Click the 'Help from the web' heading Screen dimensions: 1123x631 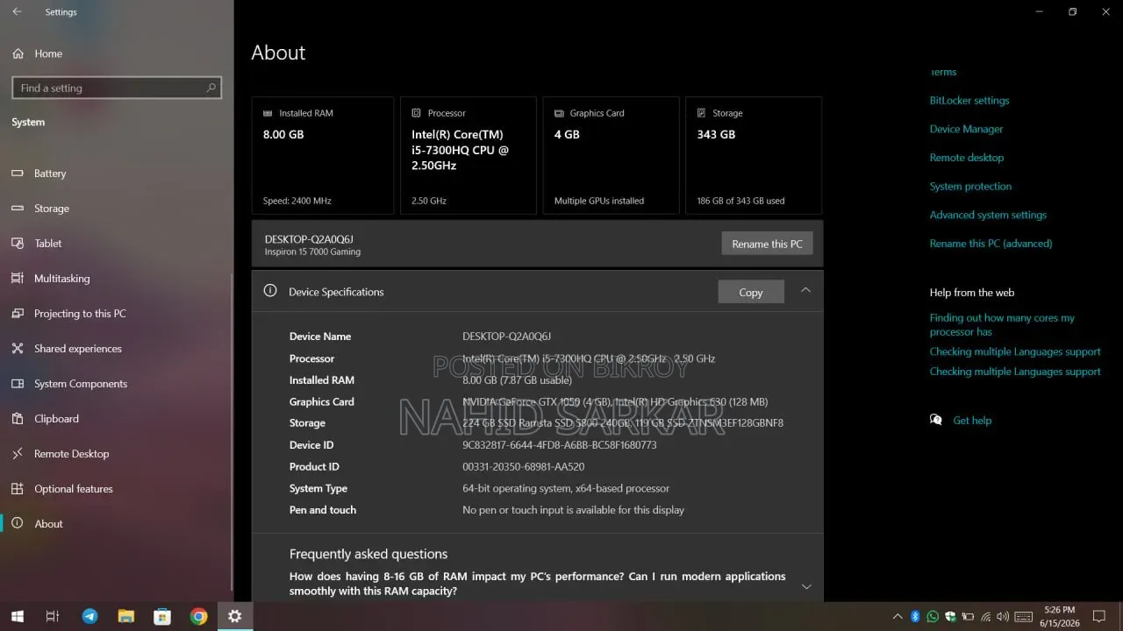(x=972, y=293)
